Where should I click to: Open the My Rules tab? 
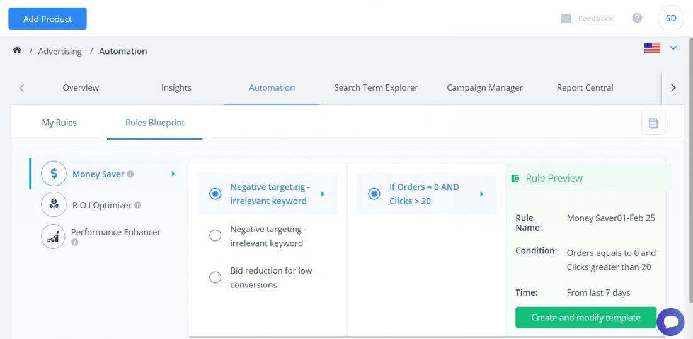point(59,122)
